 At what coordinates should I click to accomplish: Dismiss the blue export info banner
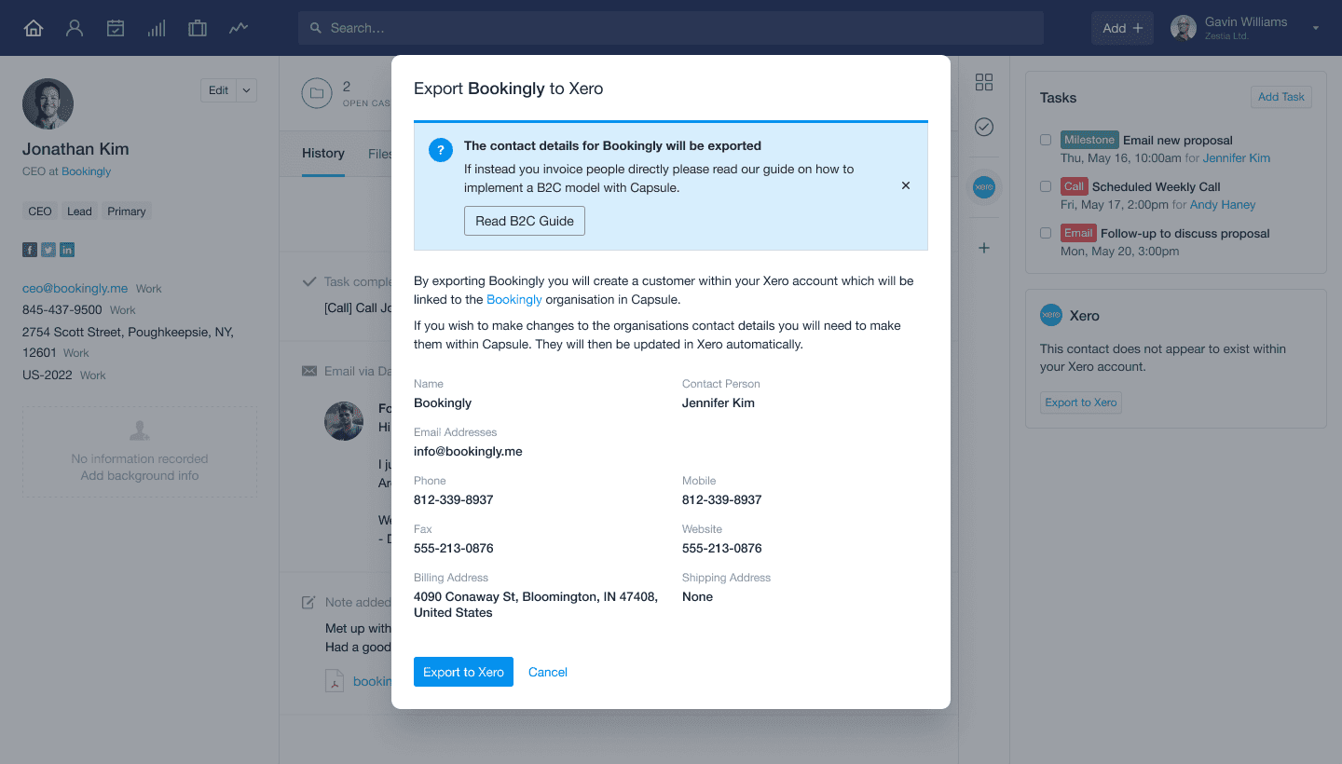tap(905, 185)
